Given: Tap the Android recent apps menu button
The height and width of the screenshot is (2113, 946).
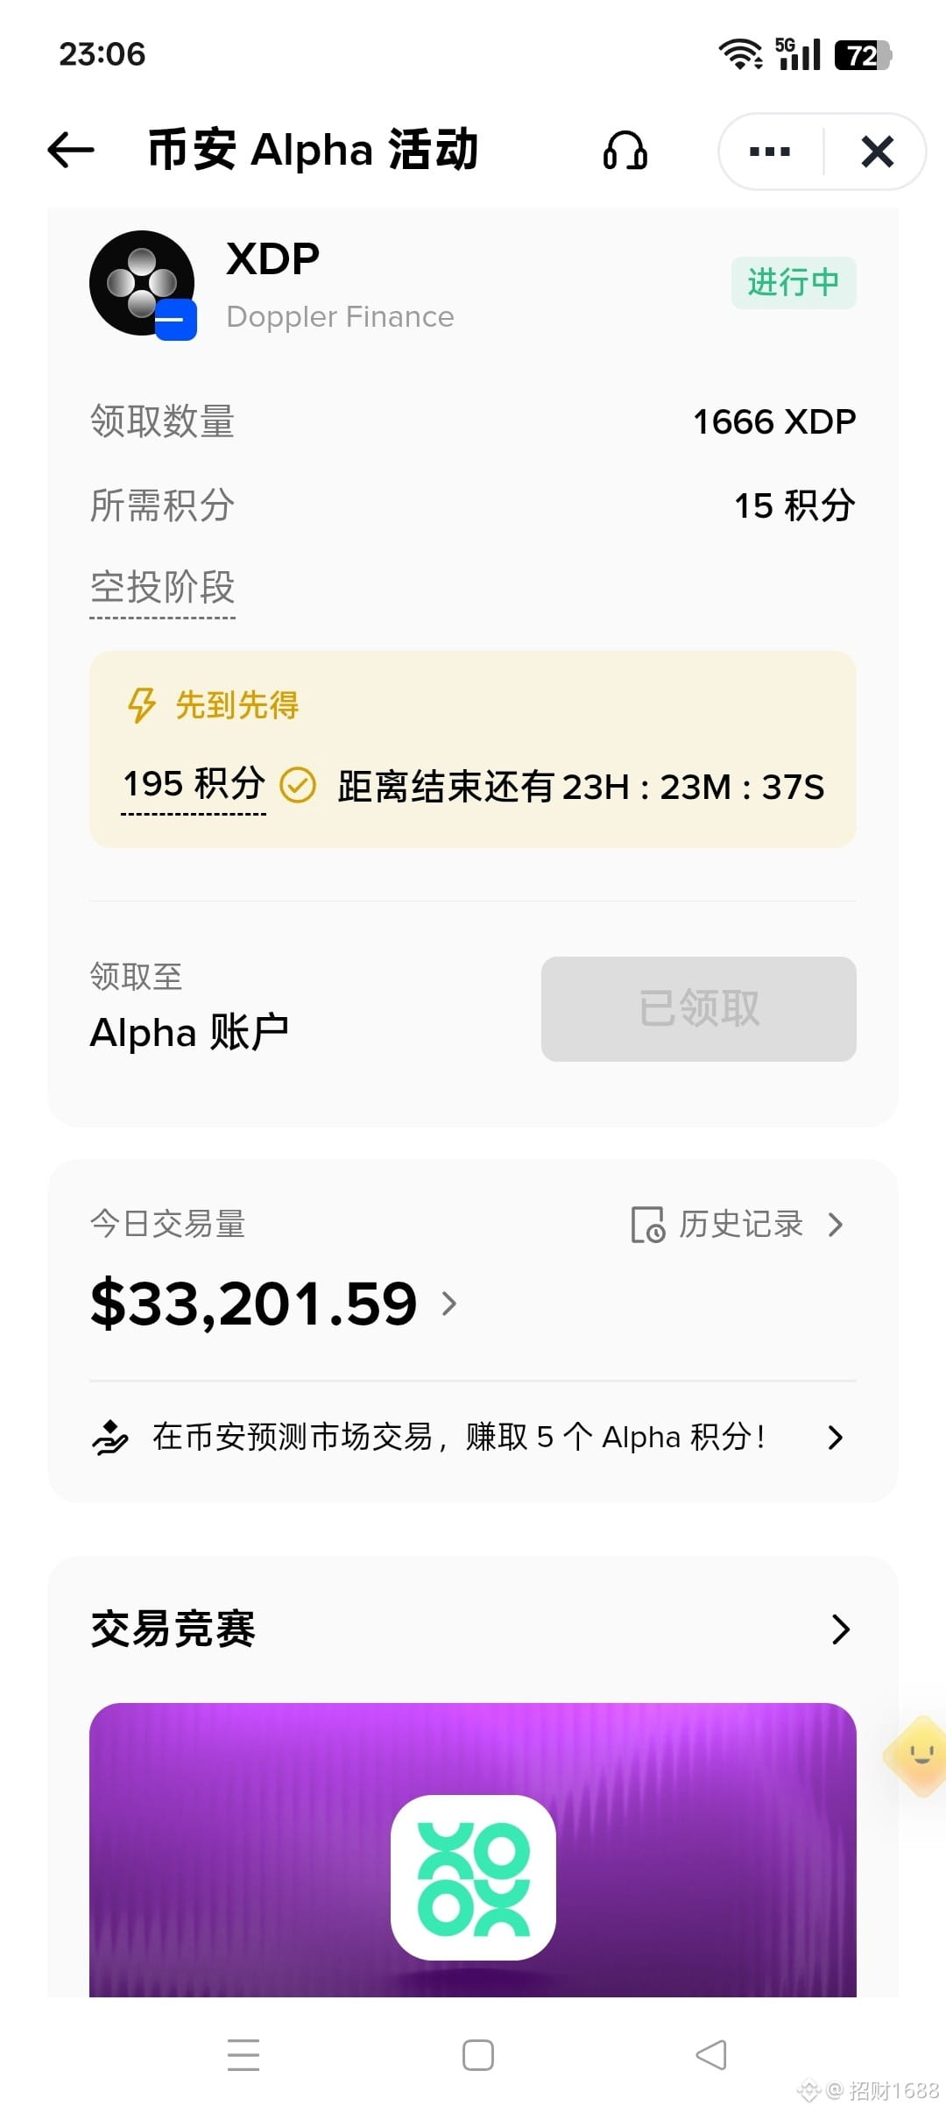Looking at the screenshot, I should click(244, 2055).
